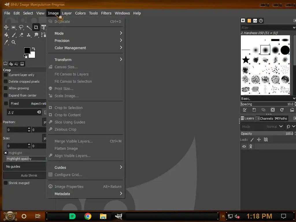Screen dimensions: 296x222
Task: Expand the Transform submenu
Action: (86, 60)
